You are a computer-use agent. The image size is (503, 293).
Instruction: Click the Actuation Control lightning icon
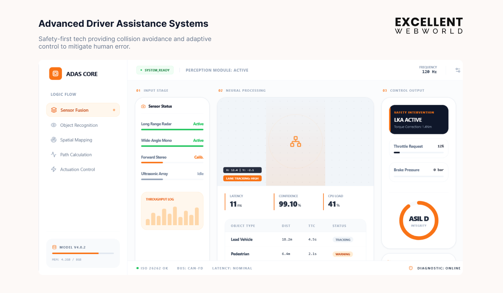pyautogui.click(x=53, y=169)
